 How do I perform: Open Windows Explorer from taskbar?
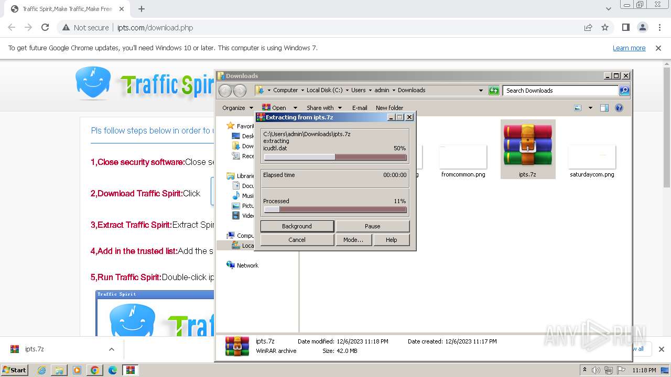(59, 370)
